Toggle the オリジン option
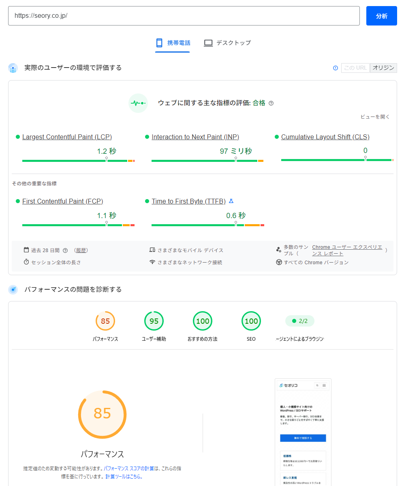Viewport: 404px width, 486px height. coord(383,68)
